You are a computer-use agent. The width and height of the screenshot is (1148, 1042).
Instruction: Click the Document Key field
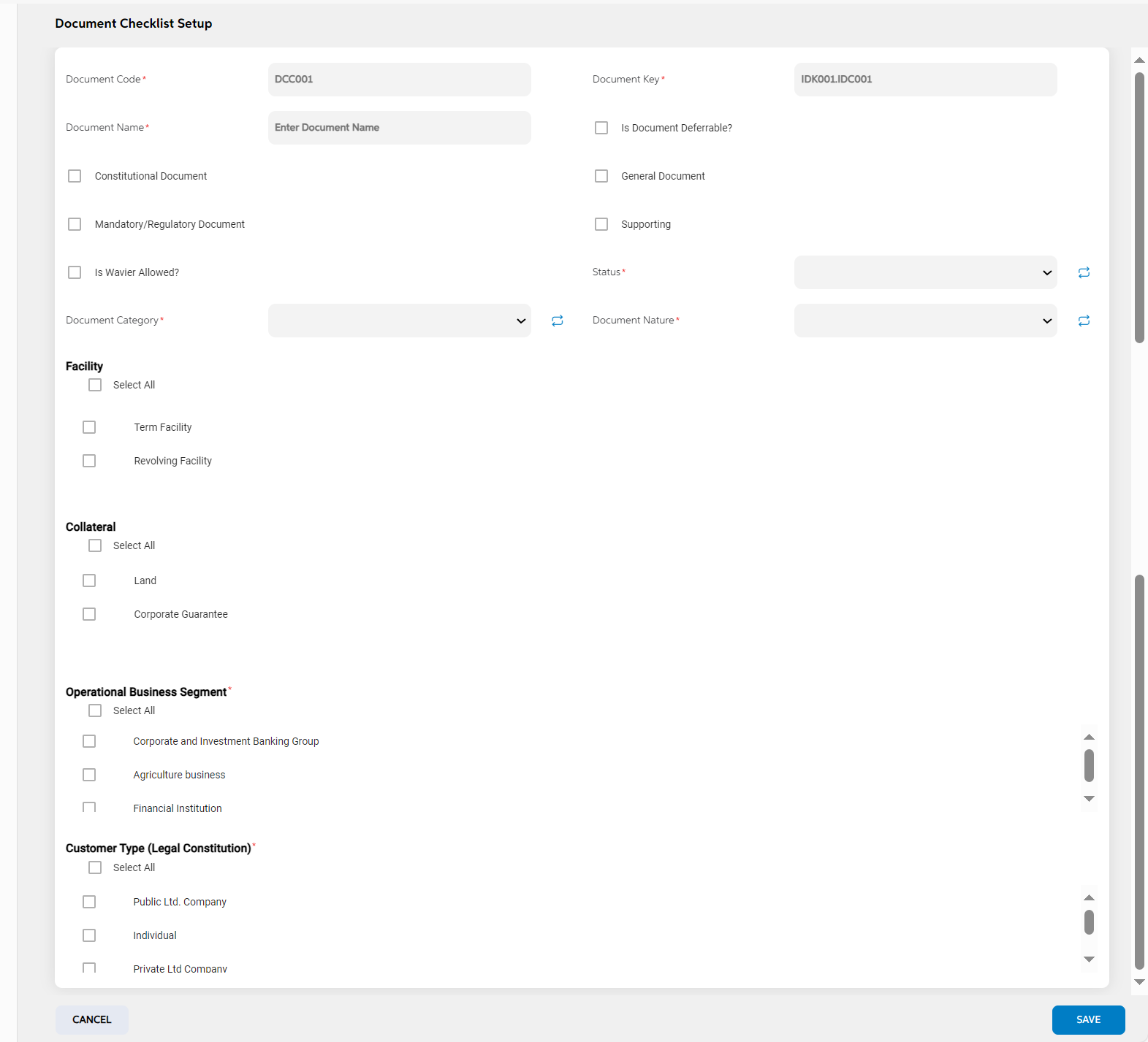925,80
